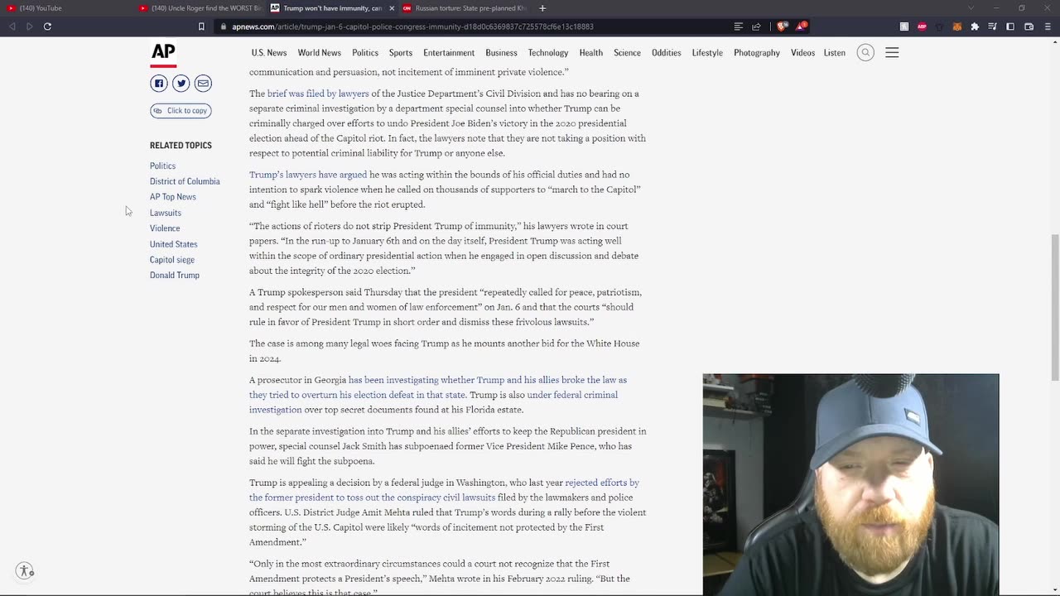Open the U.S. News section

point(269,53)
